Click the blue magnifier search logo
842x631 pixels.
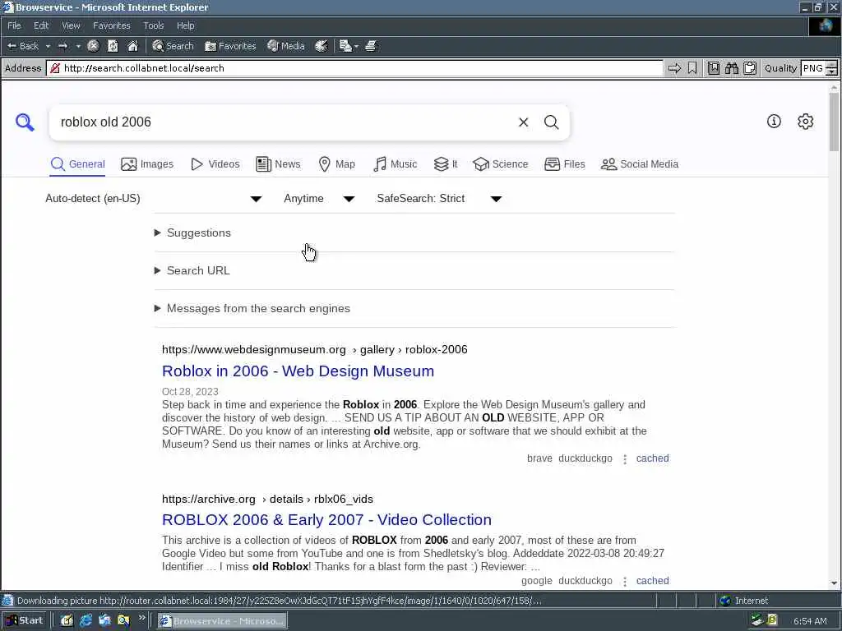[x=25, y=122]
